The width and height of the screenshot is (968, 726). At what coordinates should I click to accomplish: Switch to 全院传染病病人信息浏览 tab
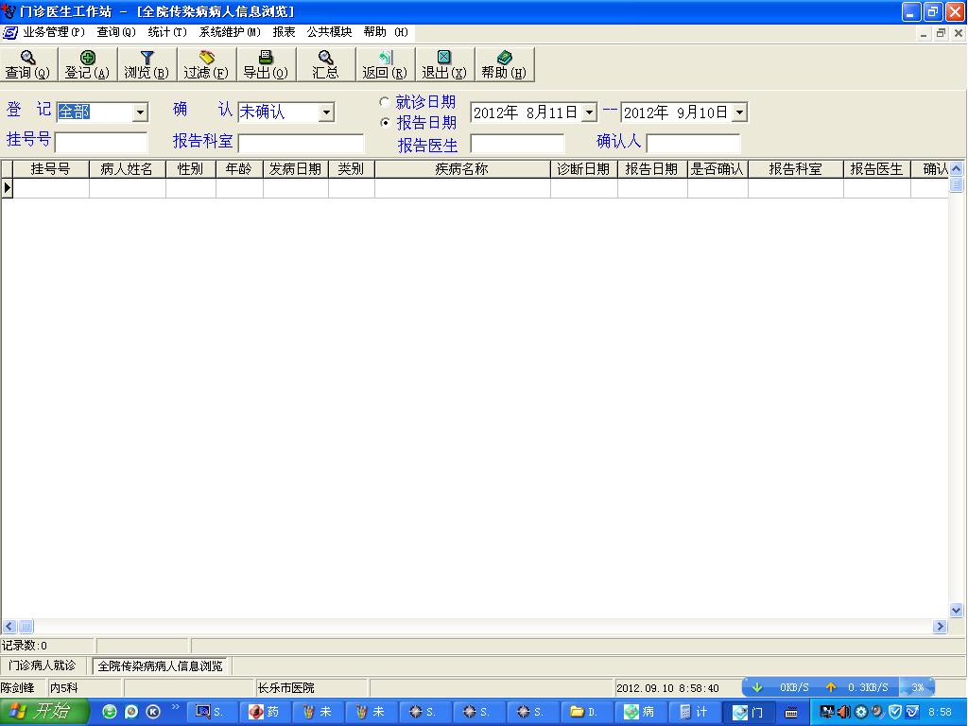tap(161, 666)
